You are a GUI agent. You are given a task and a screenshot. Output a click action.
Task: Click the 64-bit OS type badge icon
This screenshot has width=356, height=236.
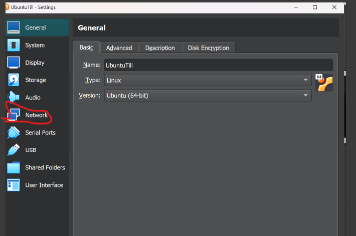pos(324,82)
